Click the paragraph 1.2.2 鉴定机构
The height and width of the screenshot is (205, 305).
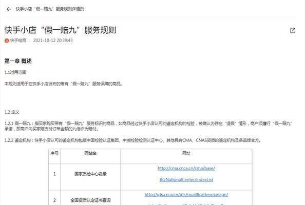point(132,140)
